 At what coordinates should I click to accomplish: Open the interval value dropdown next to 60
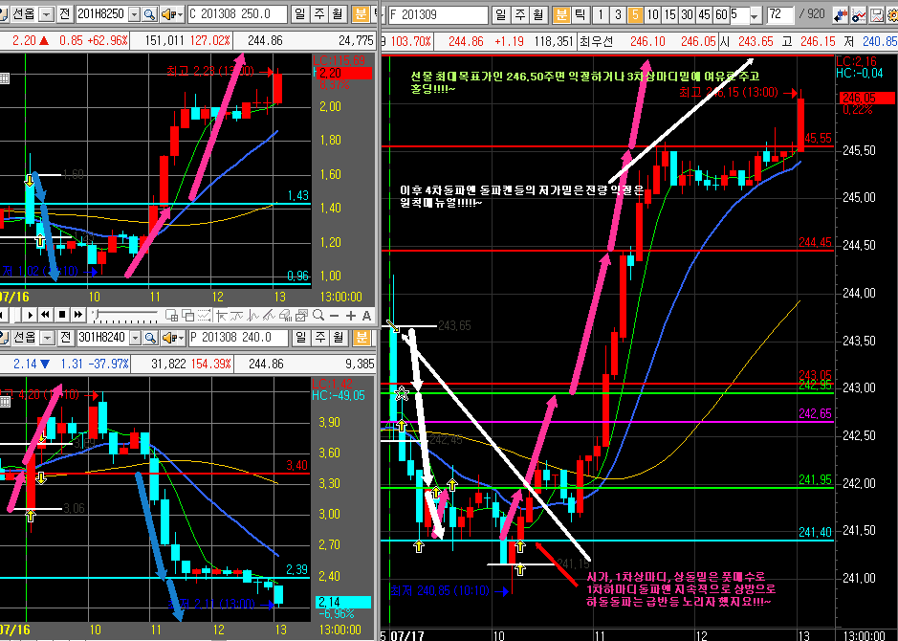point(756,14)
